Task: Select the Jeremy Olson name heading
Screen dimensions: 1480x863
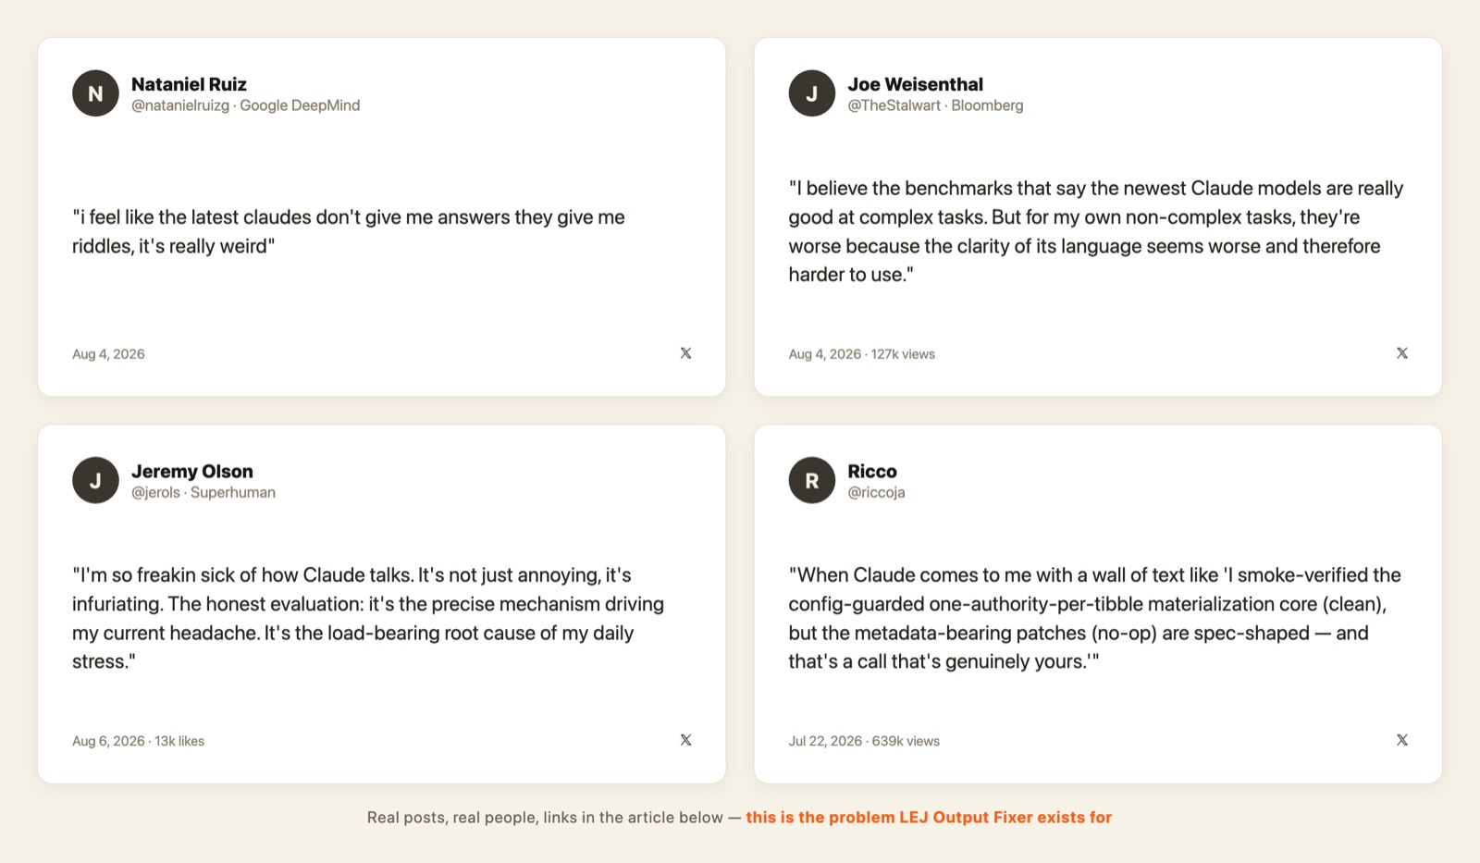Action: [x=191, y=471]
